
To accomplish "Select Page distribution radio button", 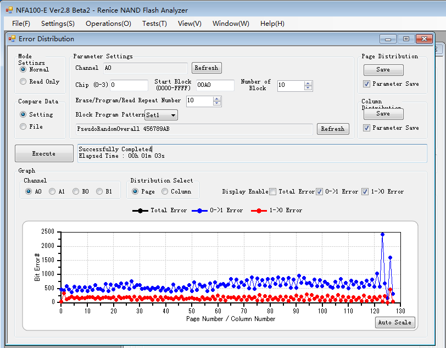I will (x=135, y=191).
